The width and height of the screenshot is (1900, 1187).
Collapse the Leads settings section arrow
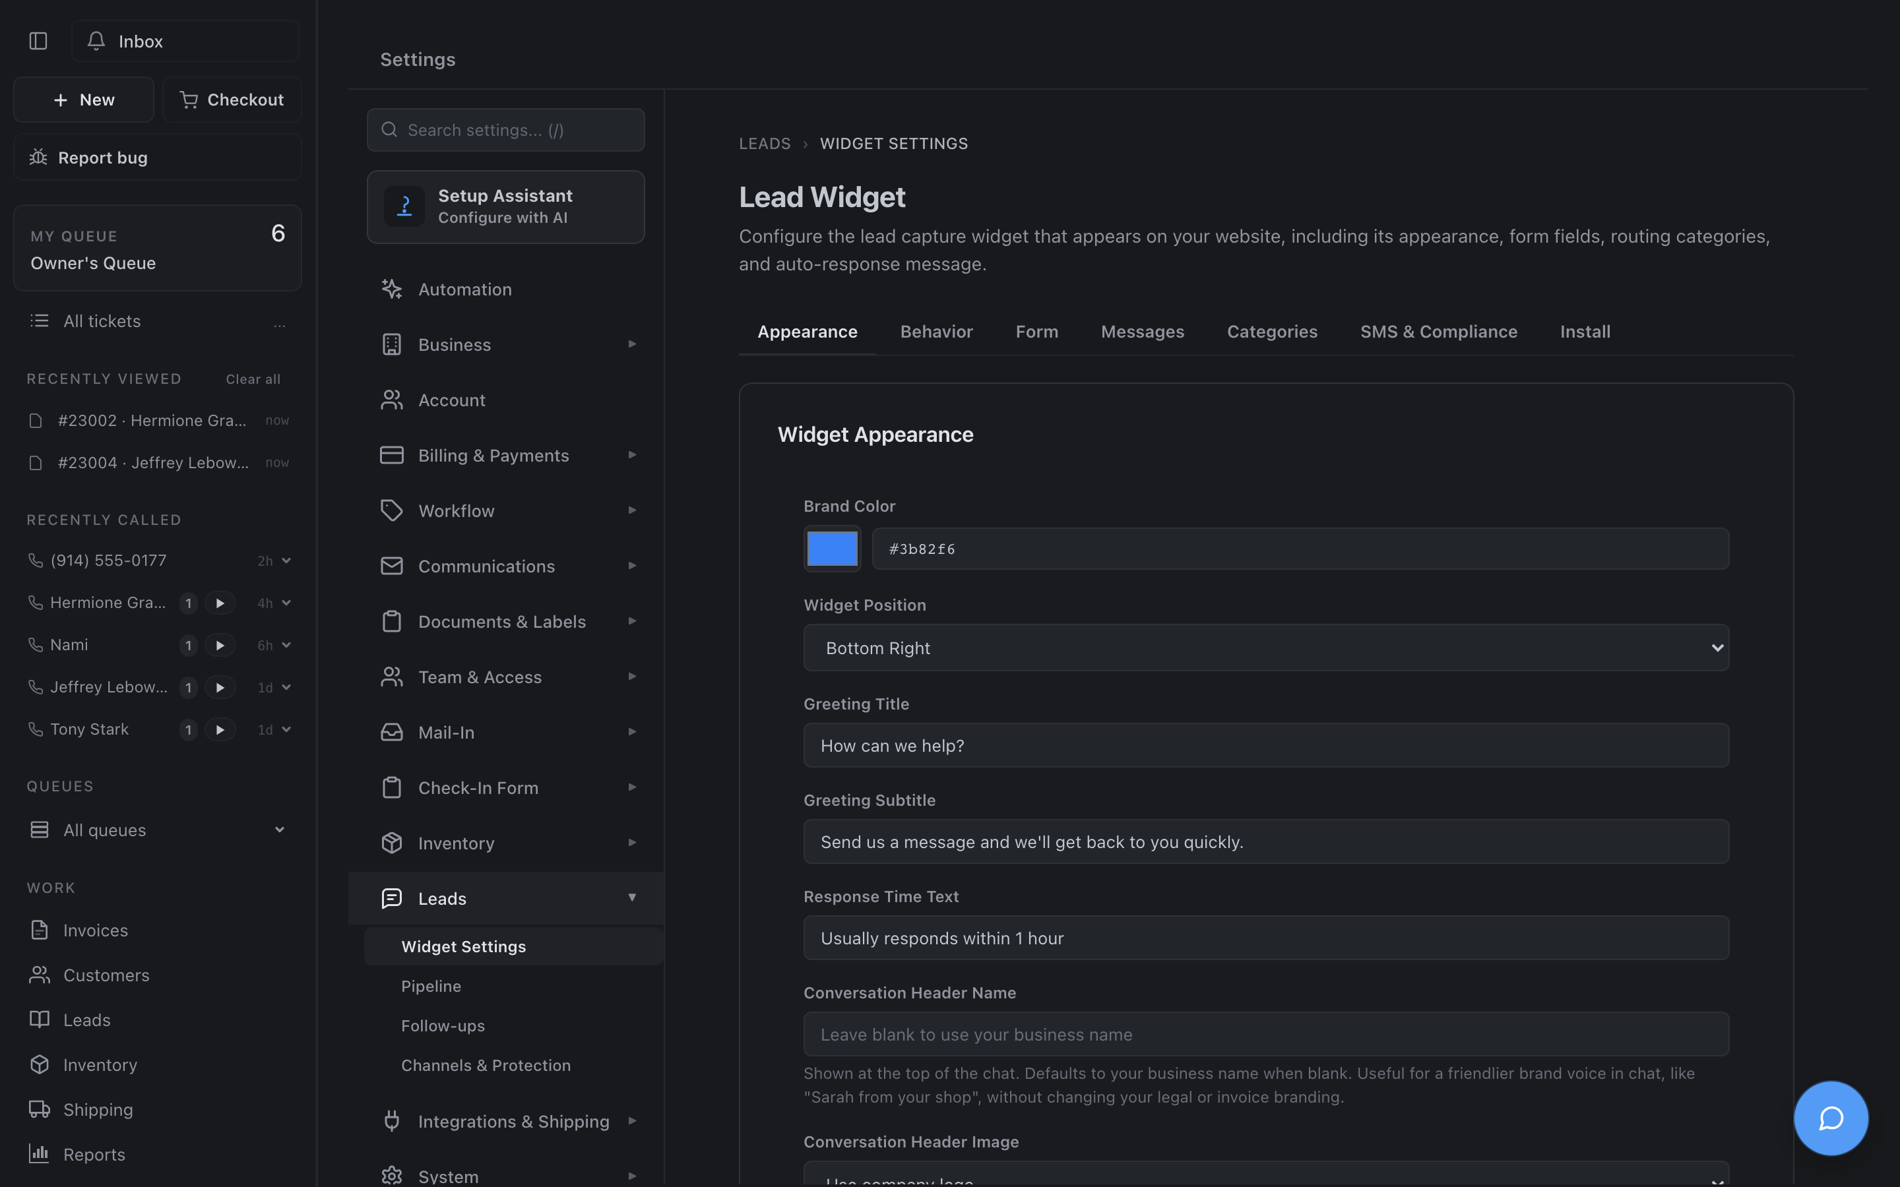pos(632,898)
